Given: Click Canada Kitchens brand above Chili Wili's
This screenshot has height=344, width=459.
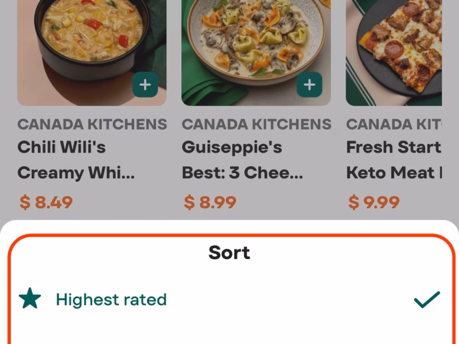Looking at the screenshot, I should point(92,124).
